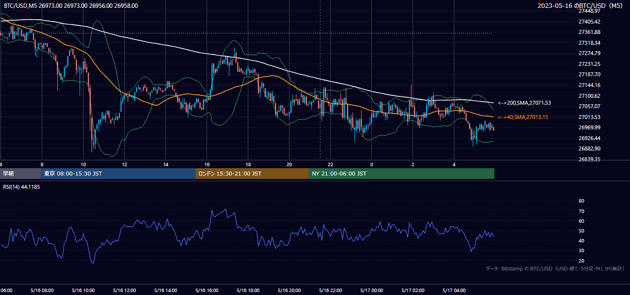Click RSI scale value 60
Image resolution: width=630 pixels, height=295 pixels.
(581, 221)
